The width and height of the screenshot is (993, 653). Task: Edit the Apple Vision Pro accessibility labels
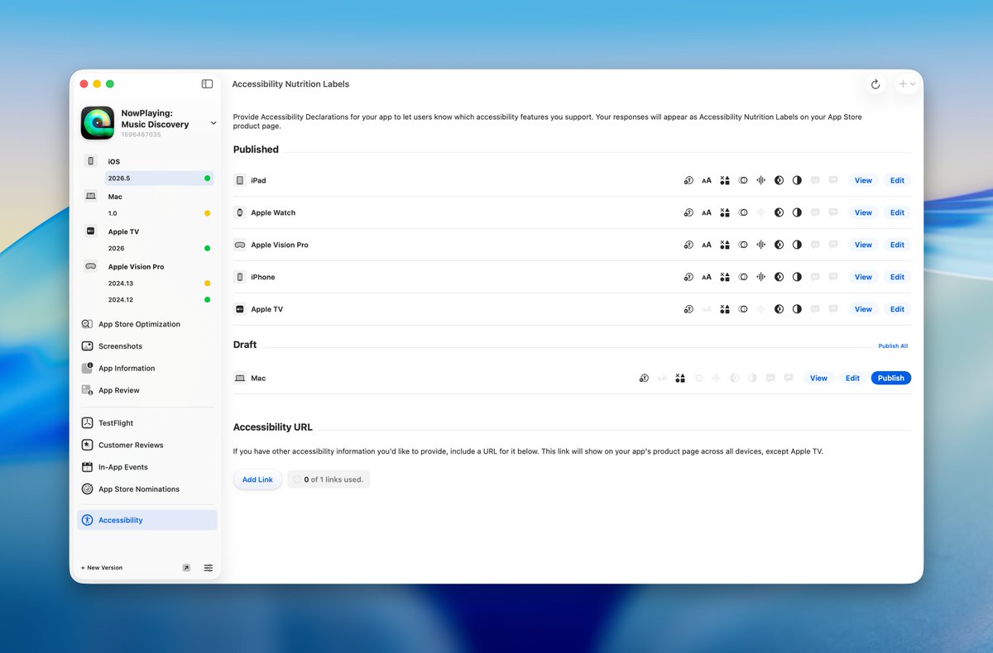[897, 245]
